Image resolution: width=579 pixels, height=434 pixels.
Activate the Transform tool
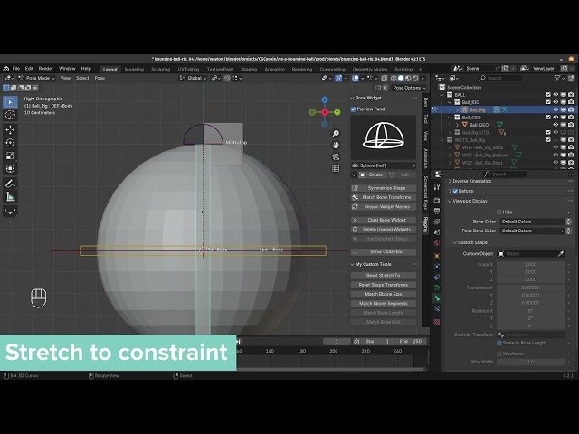point(10,169)
